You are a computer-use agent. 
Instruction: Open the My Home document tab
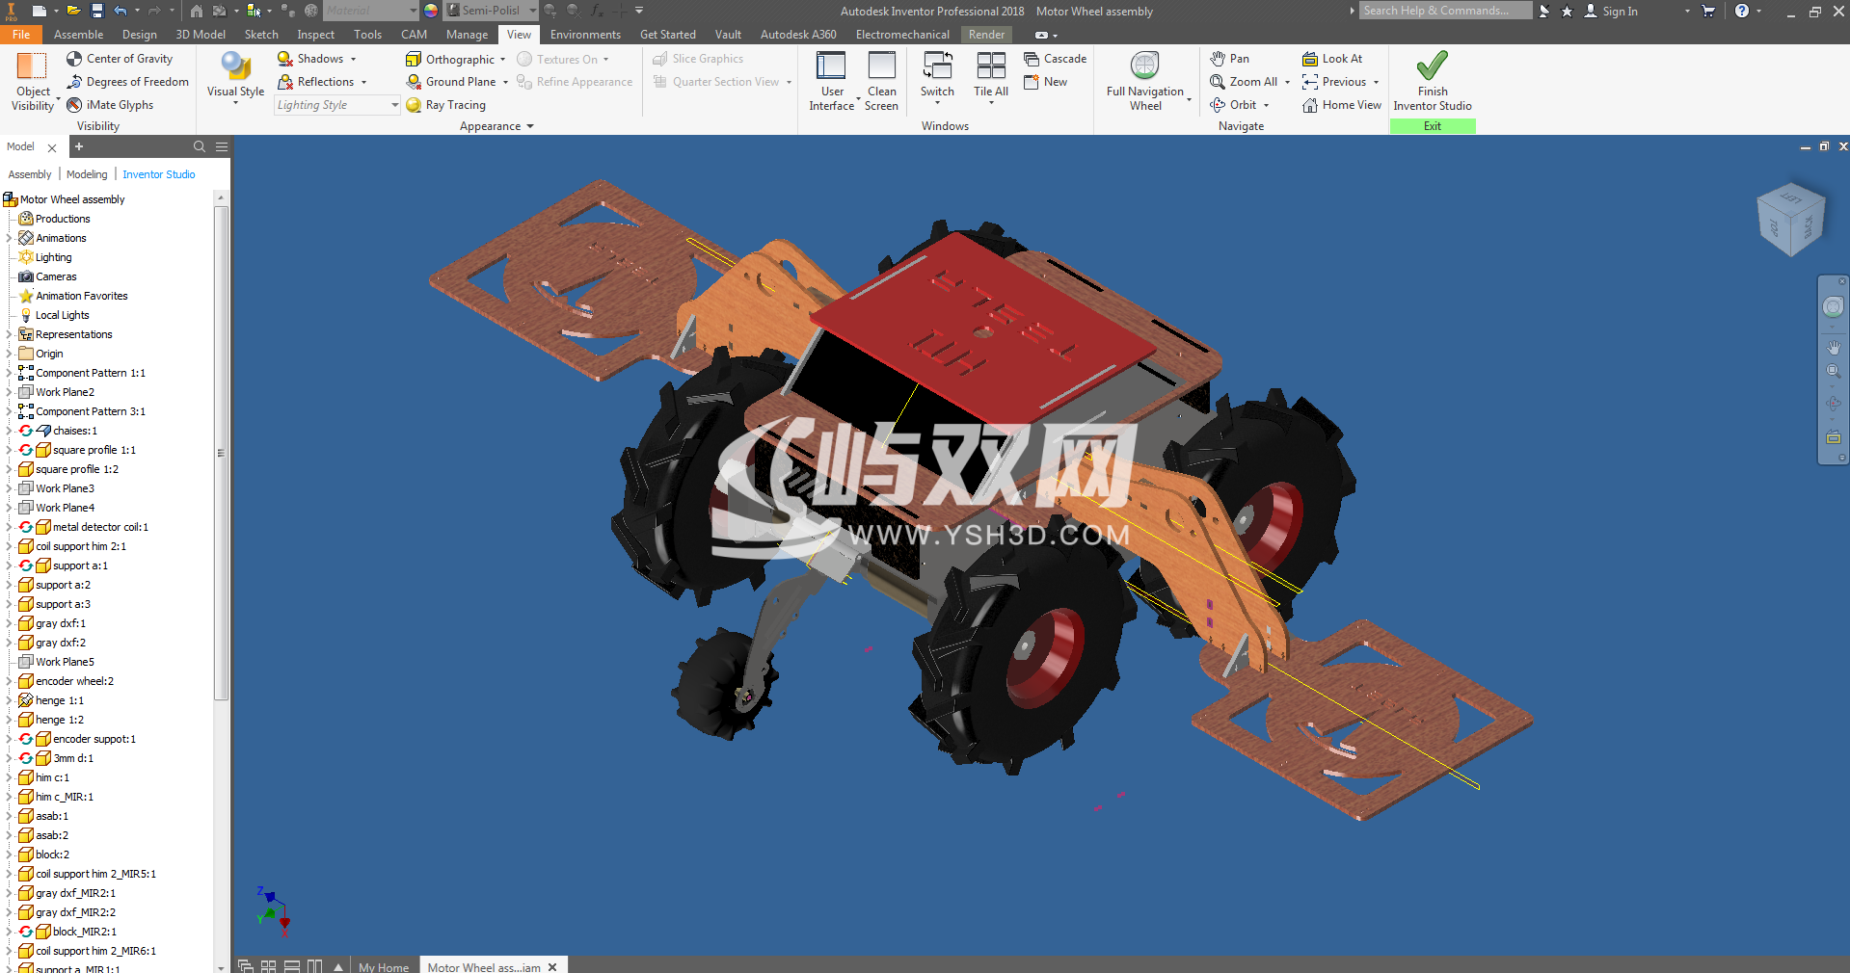pyautogui.click(x=384, y=966)
